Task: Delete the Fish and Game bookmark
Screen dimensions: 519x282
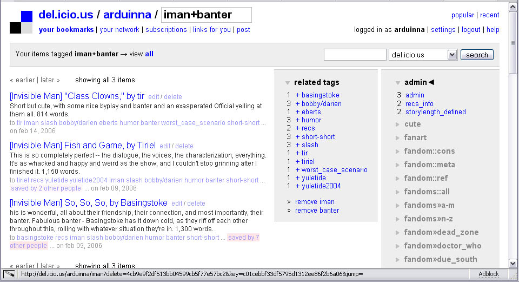Action: pyautogui.click(x=184, y=146)
